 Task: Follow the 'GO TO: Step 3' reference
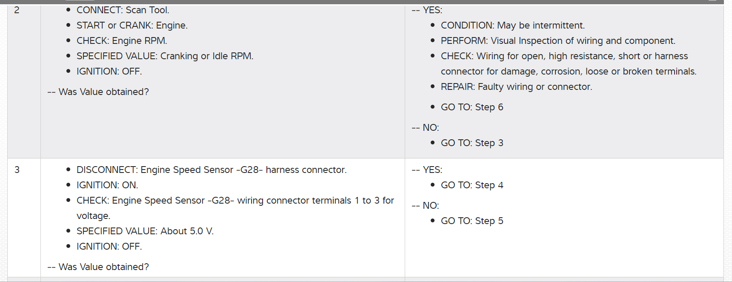pos(472,143)
